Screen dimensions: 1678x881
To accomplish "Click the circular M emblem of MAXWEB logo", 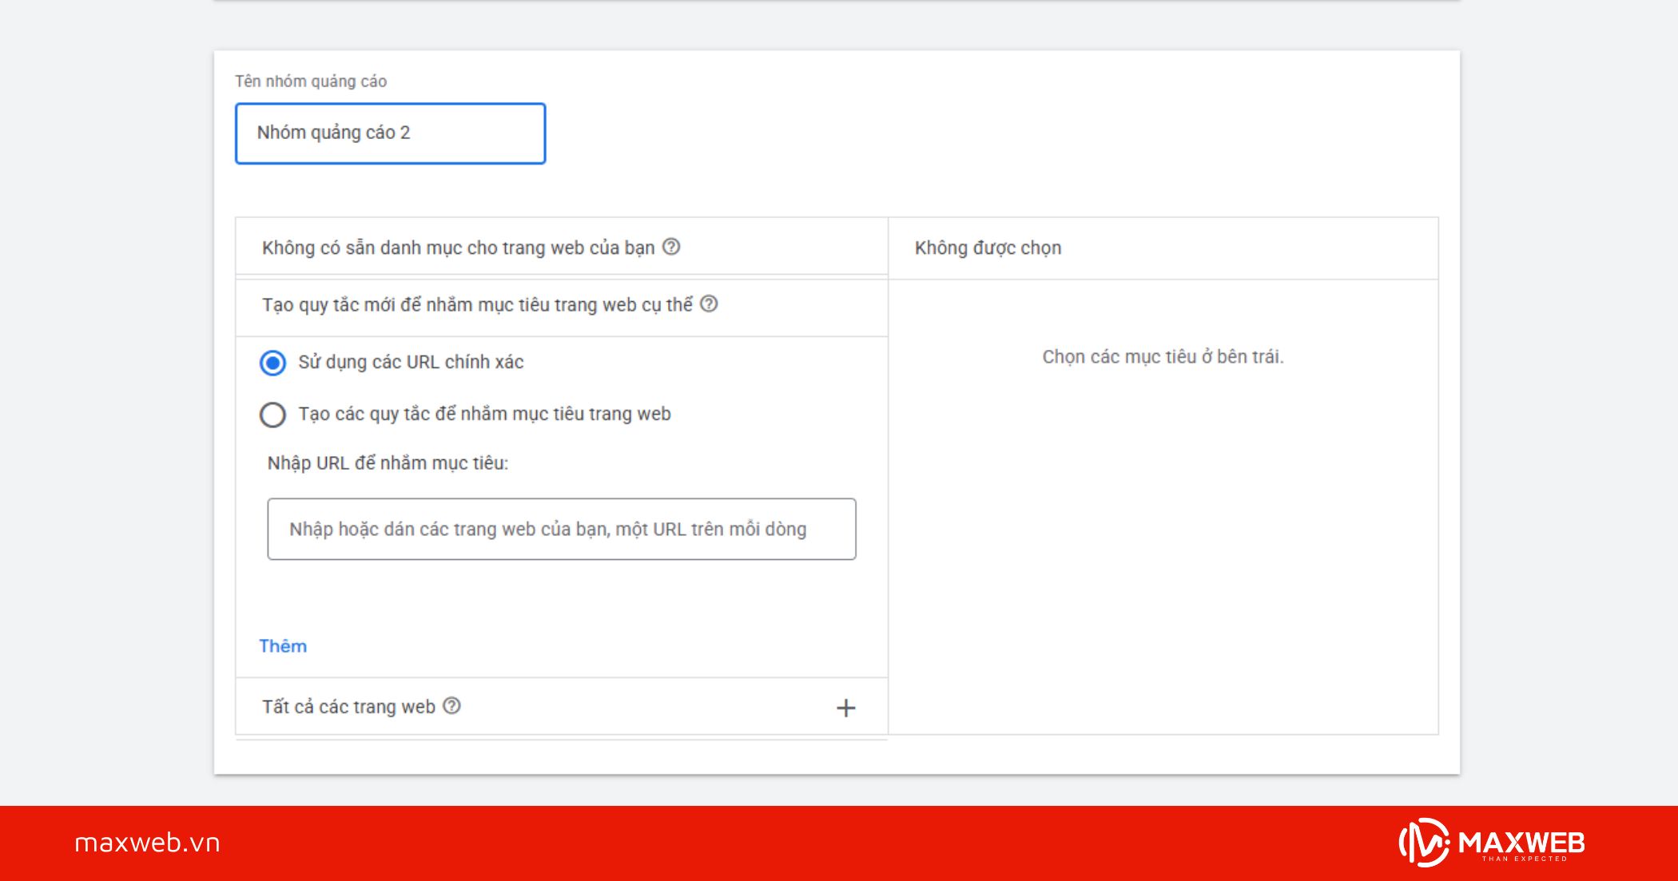I will 1424,843.
